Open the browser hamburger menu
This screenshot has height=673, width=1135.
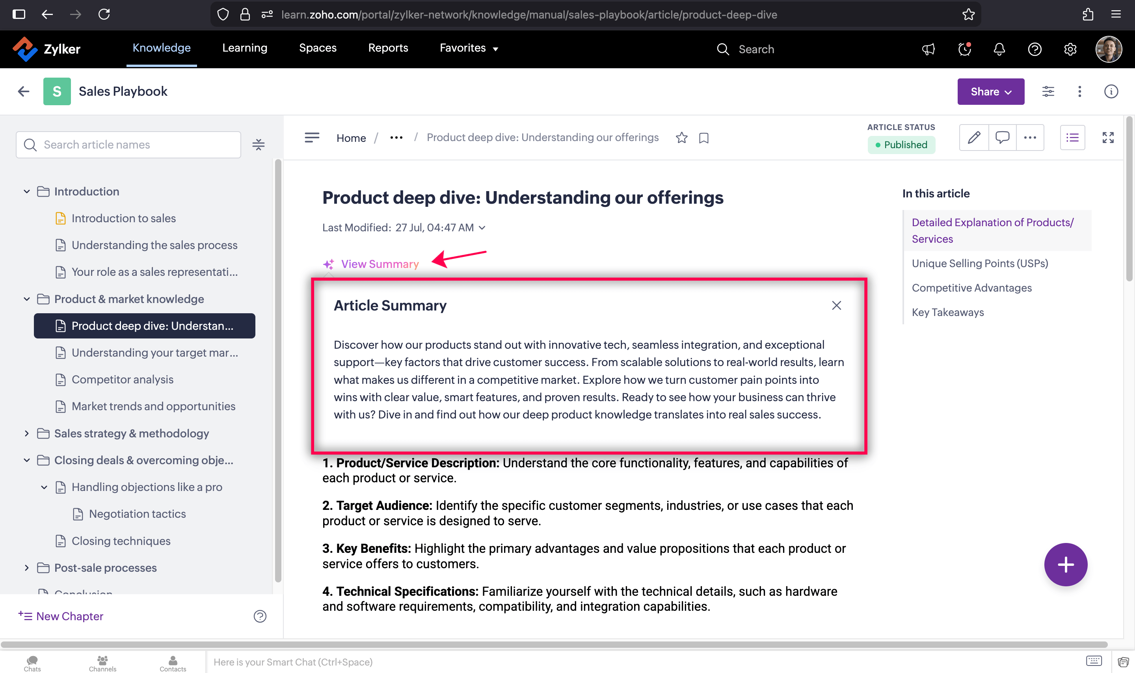pyautogui.click(x=1116, y=15)
